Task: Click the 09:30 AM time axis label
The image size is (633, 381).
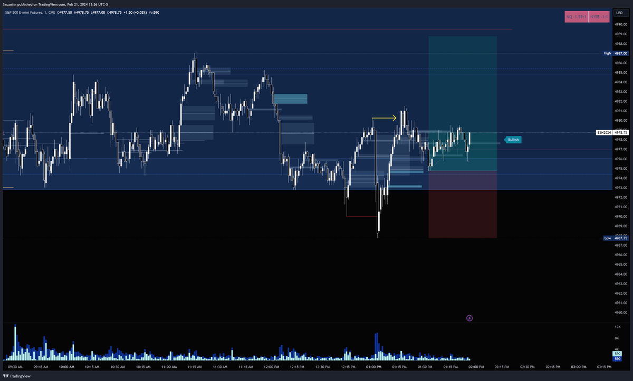Action: pos(15,366)
